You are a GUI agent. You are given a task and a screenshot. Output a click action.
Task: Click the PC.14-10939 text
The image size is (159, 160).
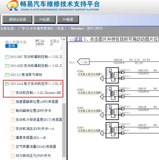click(40, 43)
